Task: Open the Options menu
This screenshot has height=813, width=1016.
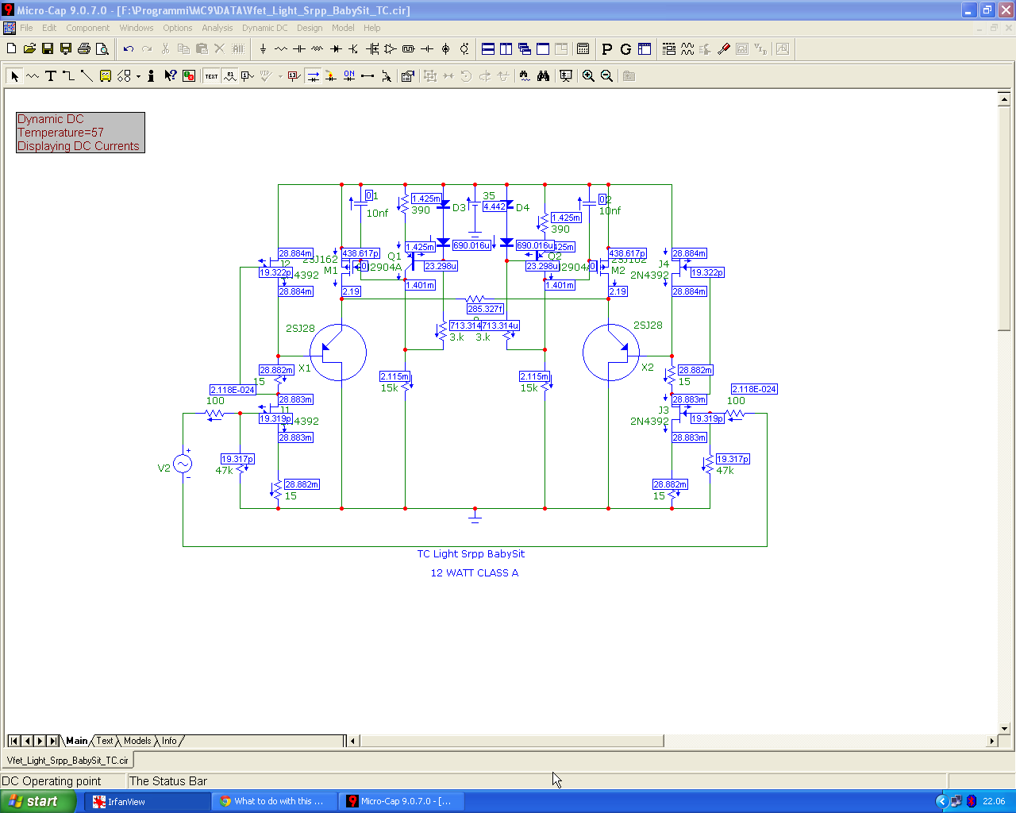Action: pyautogui.click(x=178, y=28)
